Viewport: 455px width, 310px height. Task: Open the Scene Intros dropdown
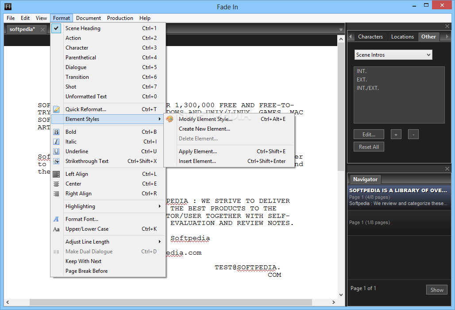[393, 55]
